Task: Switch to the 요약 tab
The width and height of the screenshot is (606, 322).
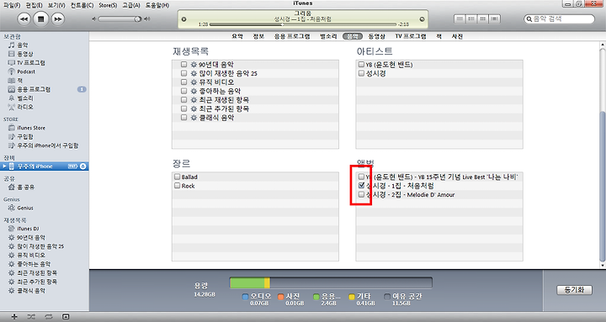Action: point(237,36)
